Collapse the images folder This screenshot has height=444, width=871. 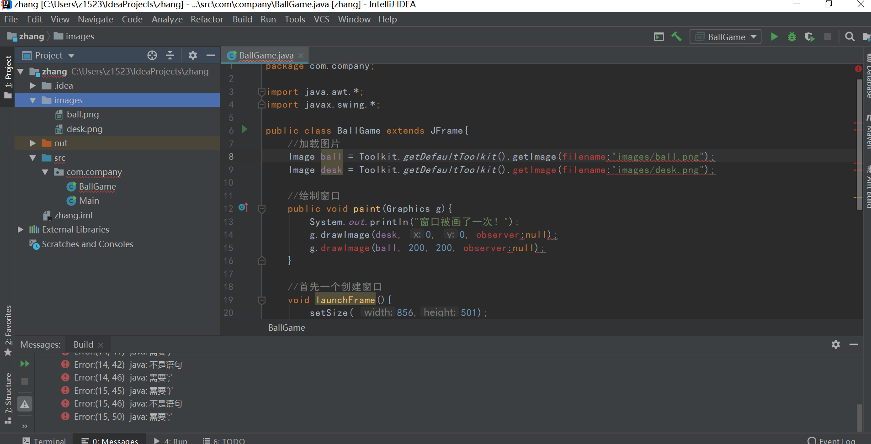tap(33, 100)
